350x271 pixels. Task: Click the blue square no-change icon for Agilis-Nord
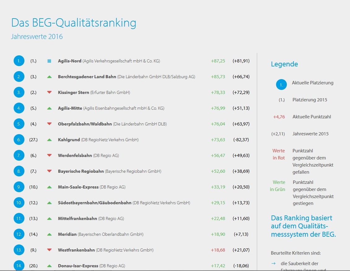[49, 61]
